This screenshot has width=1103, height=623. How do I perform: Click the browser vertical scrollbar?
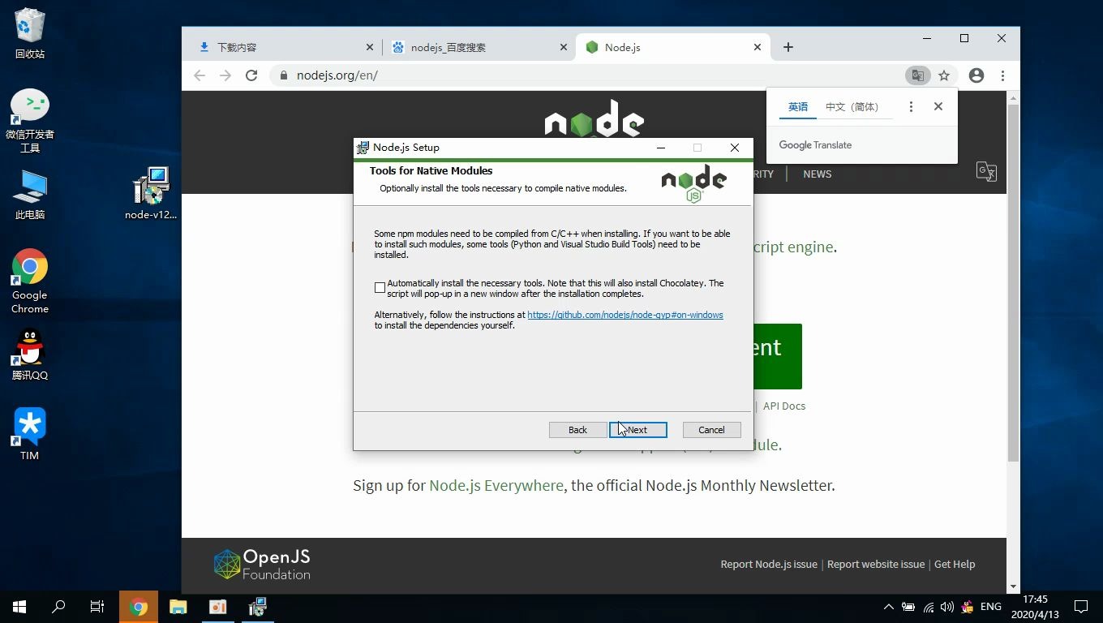1013,282
